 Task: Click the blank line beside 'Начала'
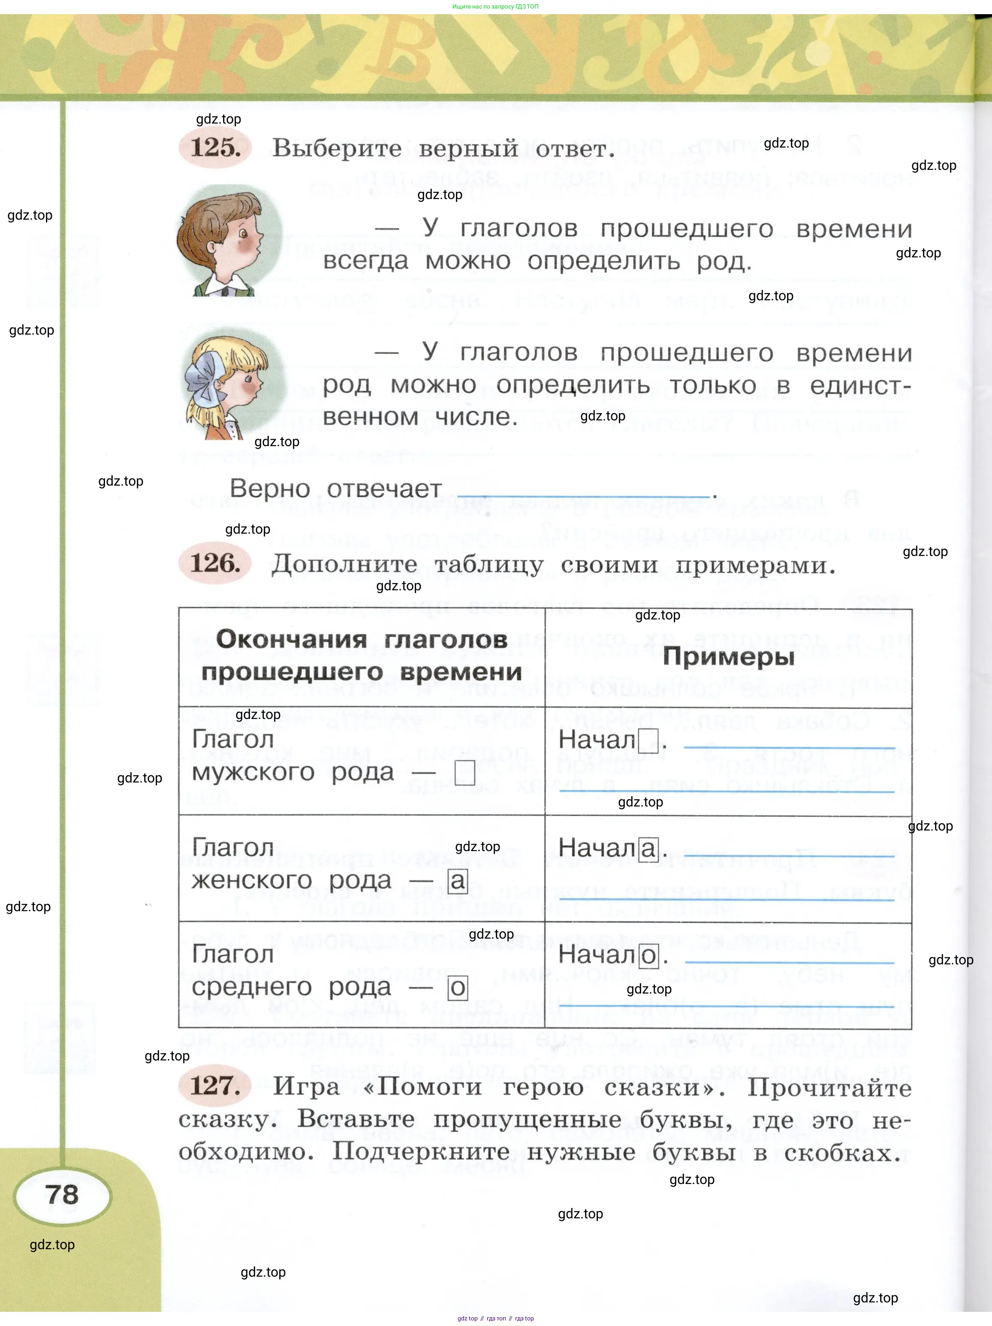(790, 855)
